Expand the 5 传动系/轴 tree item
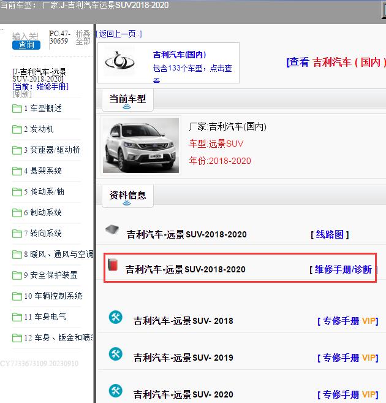This screenshot has height=403, width=386. click(44, 192)
